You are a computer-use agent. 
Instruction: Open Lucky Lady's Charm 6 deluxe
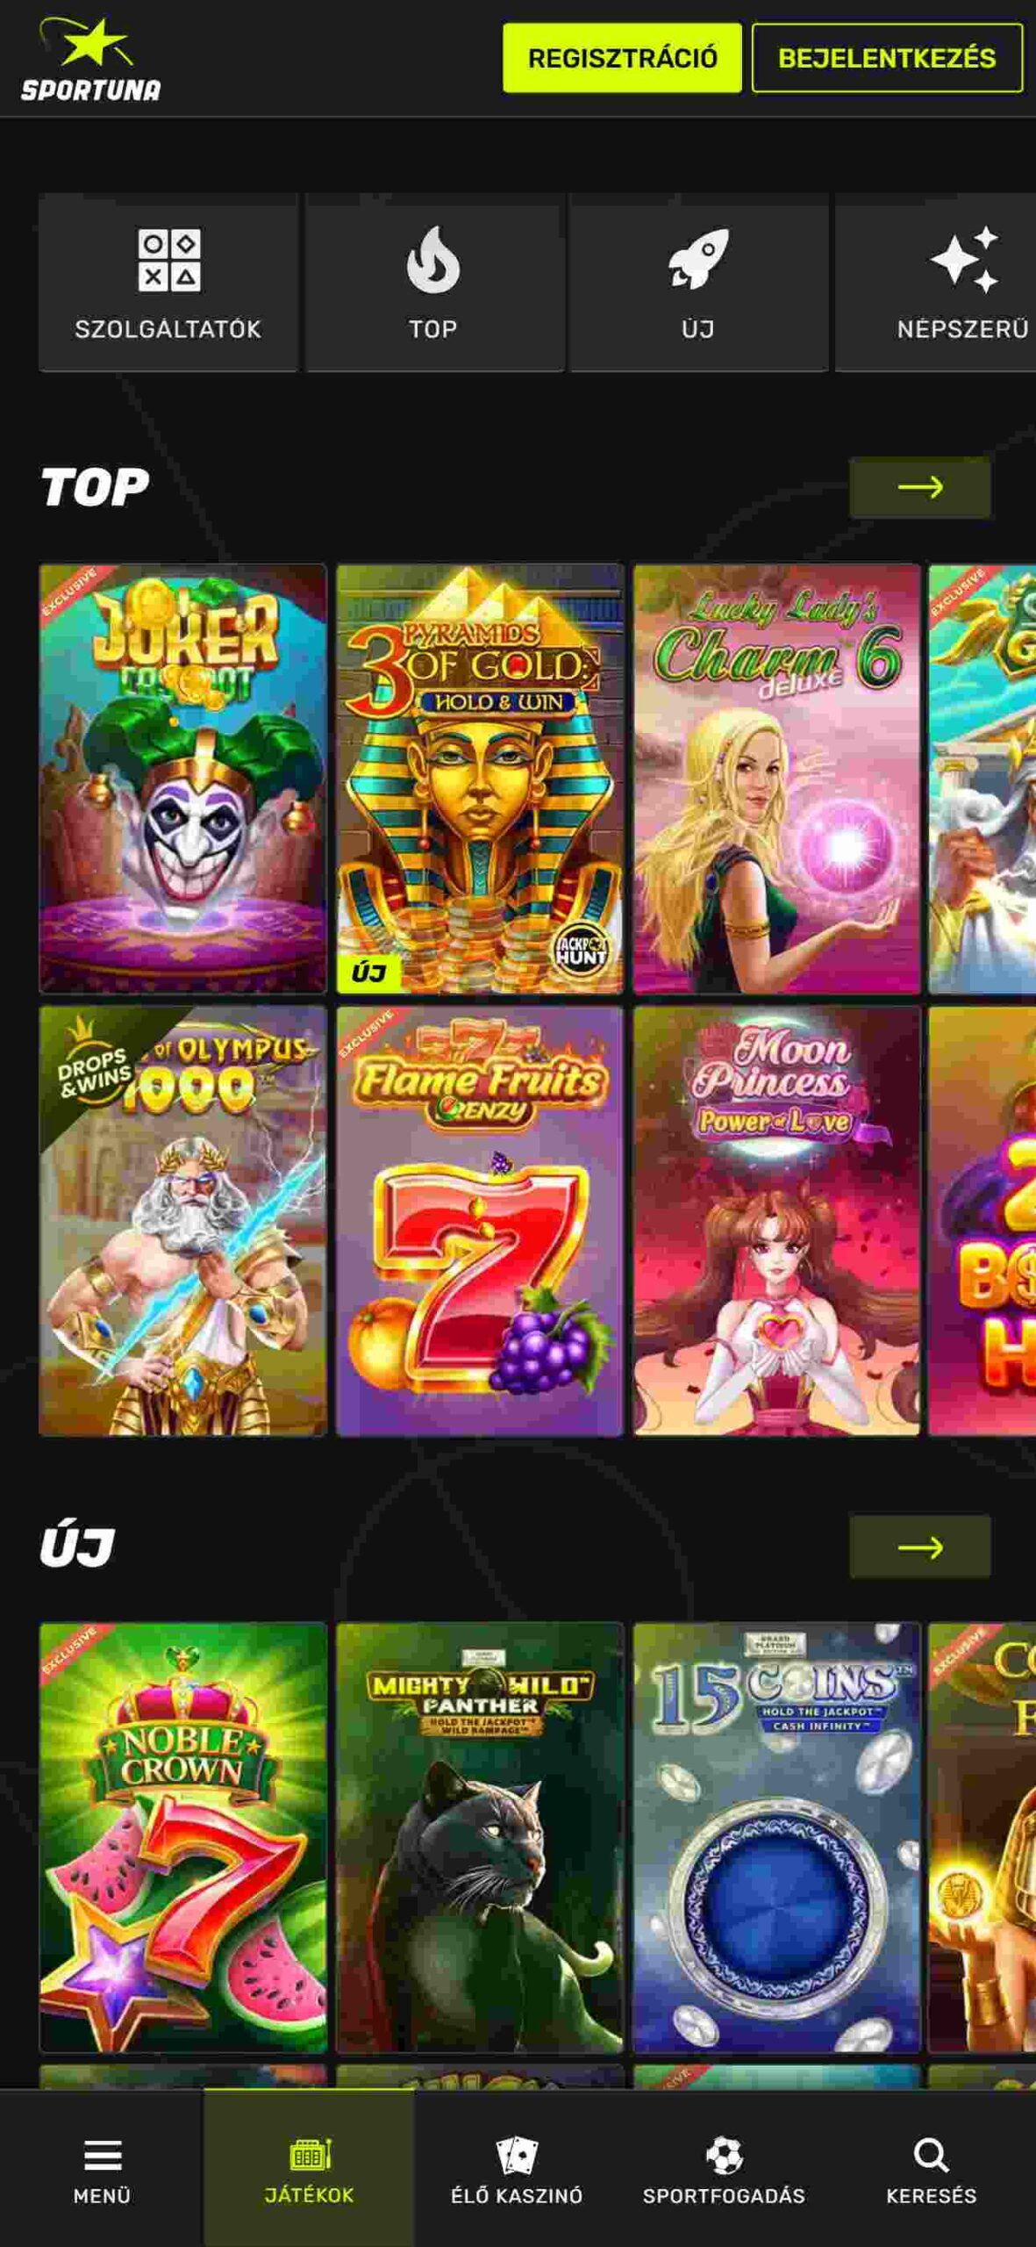pyautogui.click(x=776, y=779)
